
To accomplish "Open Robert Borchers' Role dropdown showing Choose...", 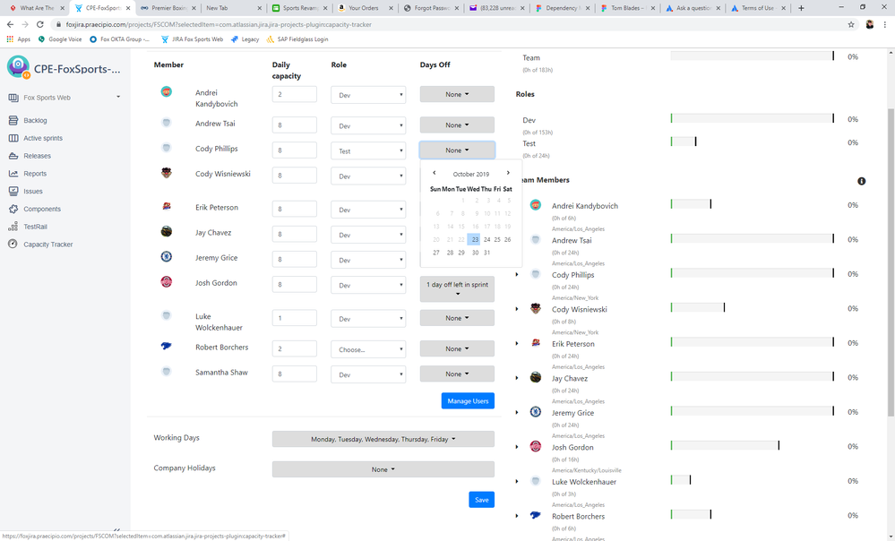I will point(368,350).
